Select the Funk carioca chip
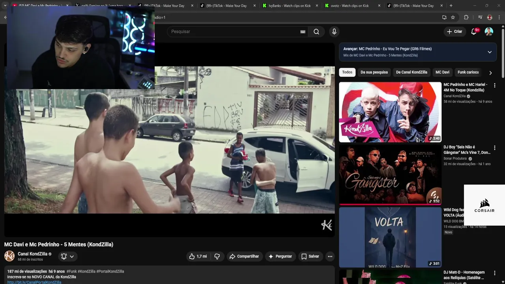 (x=468, y=72)
